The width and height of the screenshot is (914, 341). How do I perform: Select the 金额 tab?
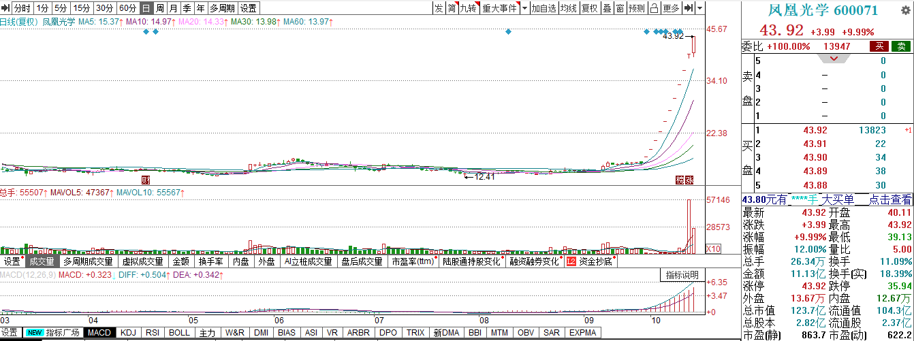pos(180,261)
